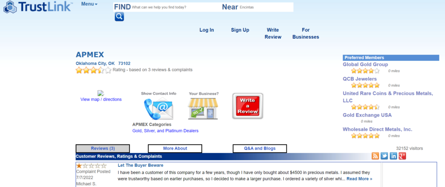Image resolution: width=445 pixels, height=187 pixels.
Task: Focus the Near location input field
Action: click(x=266, y=7)
